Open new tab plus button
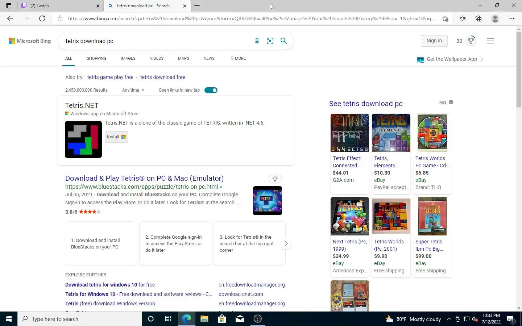 click(x=197, y=6)
